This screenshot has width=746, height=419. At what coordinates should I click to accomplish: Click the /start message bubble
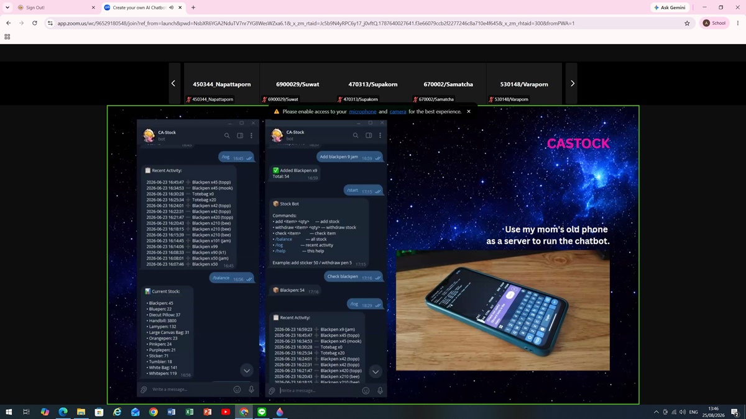coord(364,191)
